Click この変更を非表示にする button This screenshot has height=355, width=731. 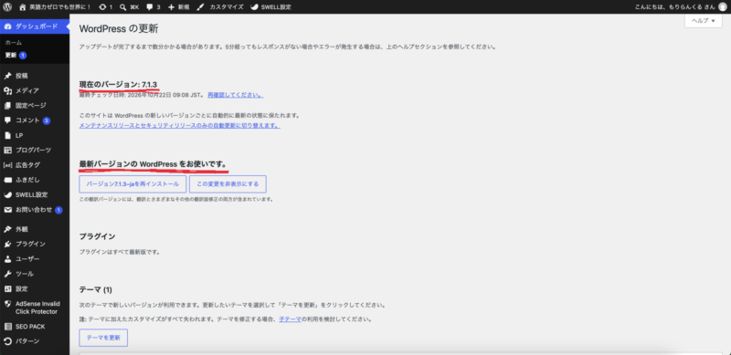point(228,184)
